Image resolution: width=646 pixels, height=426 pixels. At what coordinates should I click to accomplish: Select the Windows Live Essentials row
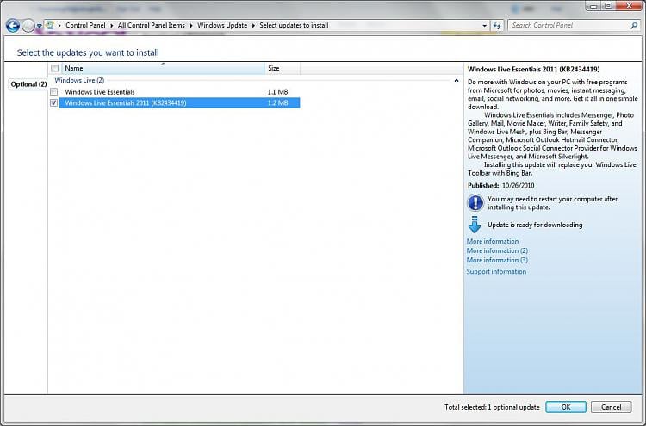point(179,92)
